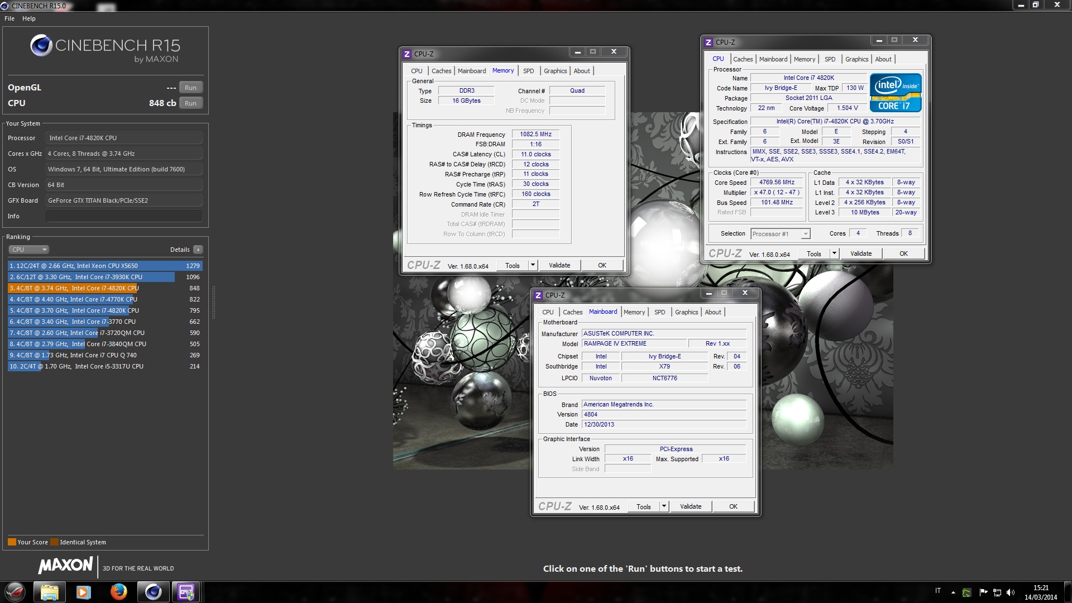Click the Info input field
The width and height of the screenshot is (1072, 603).
coord(124,216)
